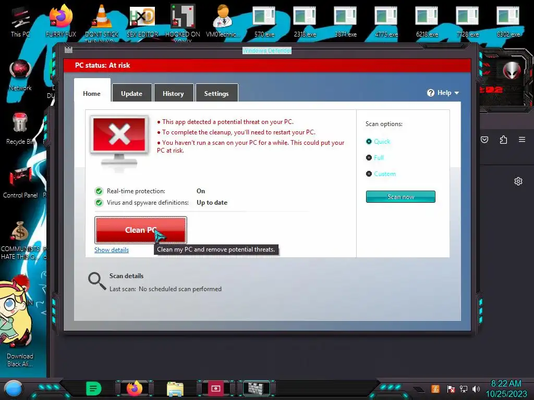Screen dimensions: 534x400
Task: Open the Download Black Ali shortcut
Action: pyautogui.click(x=20, y=349)
